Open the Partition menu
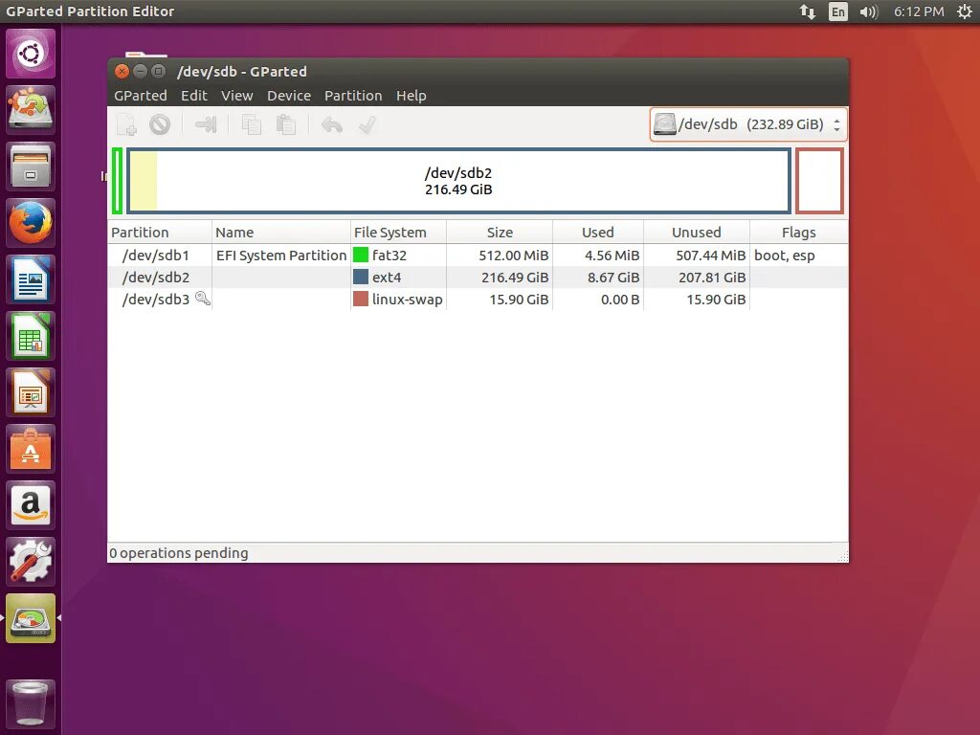This screenshot has height=735, width=980. tap(353, 96)
